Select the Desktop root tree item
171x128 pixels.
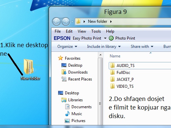pyautogui.click(x=72, y=93)
